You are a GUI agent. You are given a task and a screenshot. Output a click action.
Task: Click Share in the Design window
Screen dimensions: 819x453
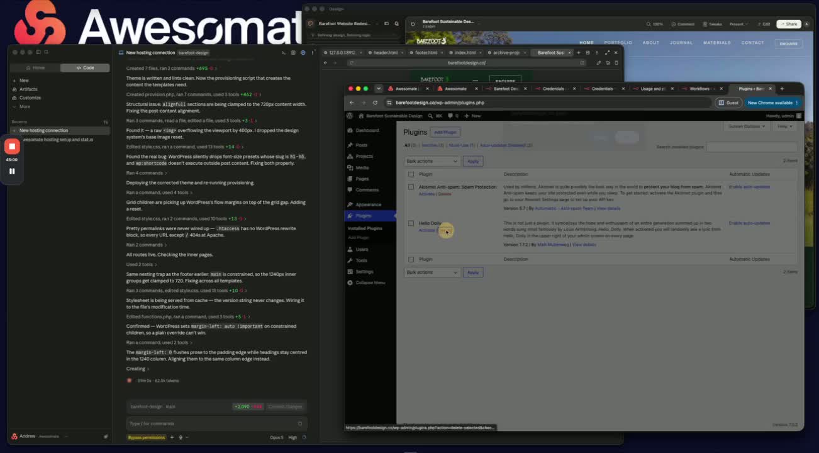point(789,24)
